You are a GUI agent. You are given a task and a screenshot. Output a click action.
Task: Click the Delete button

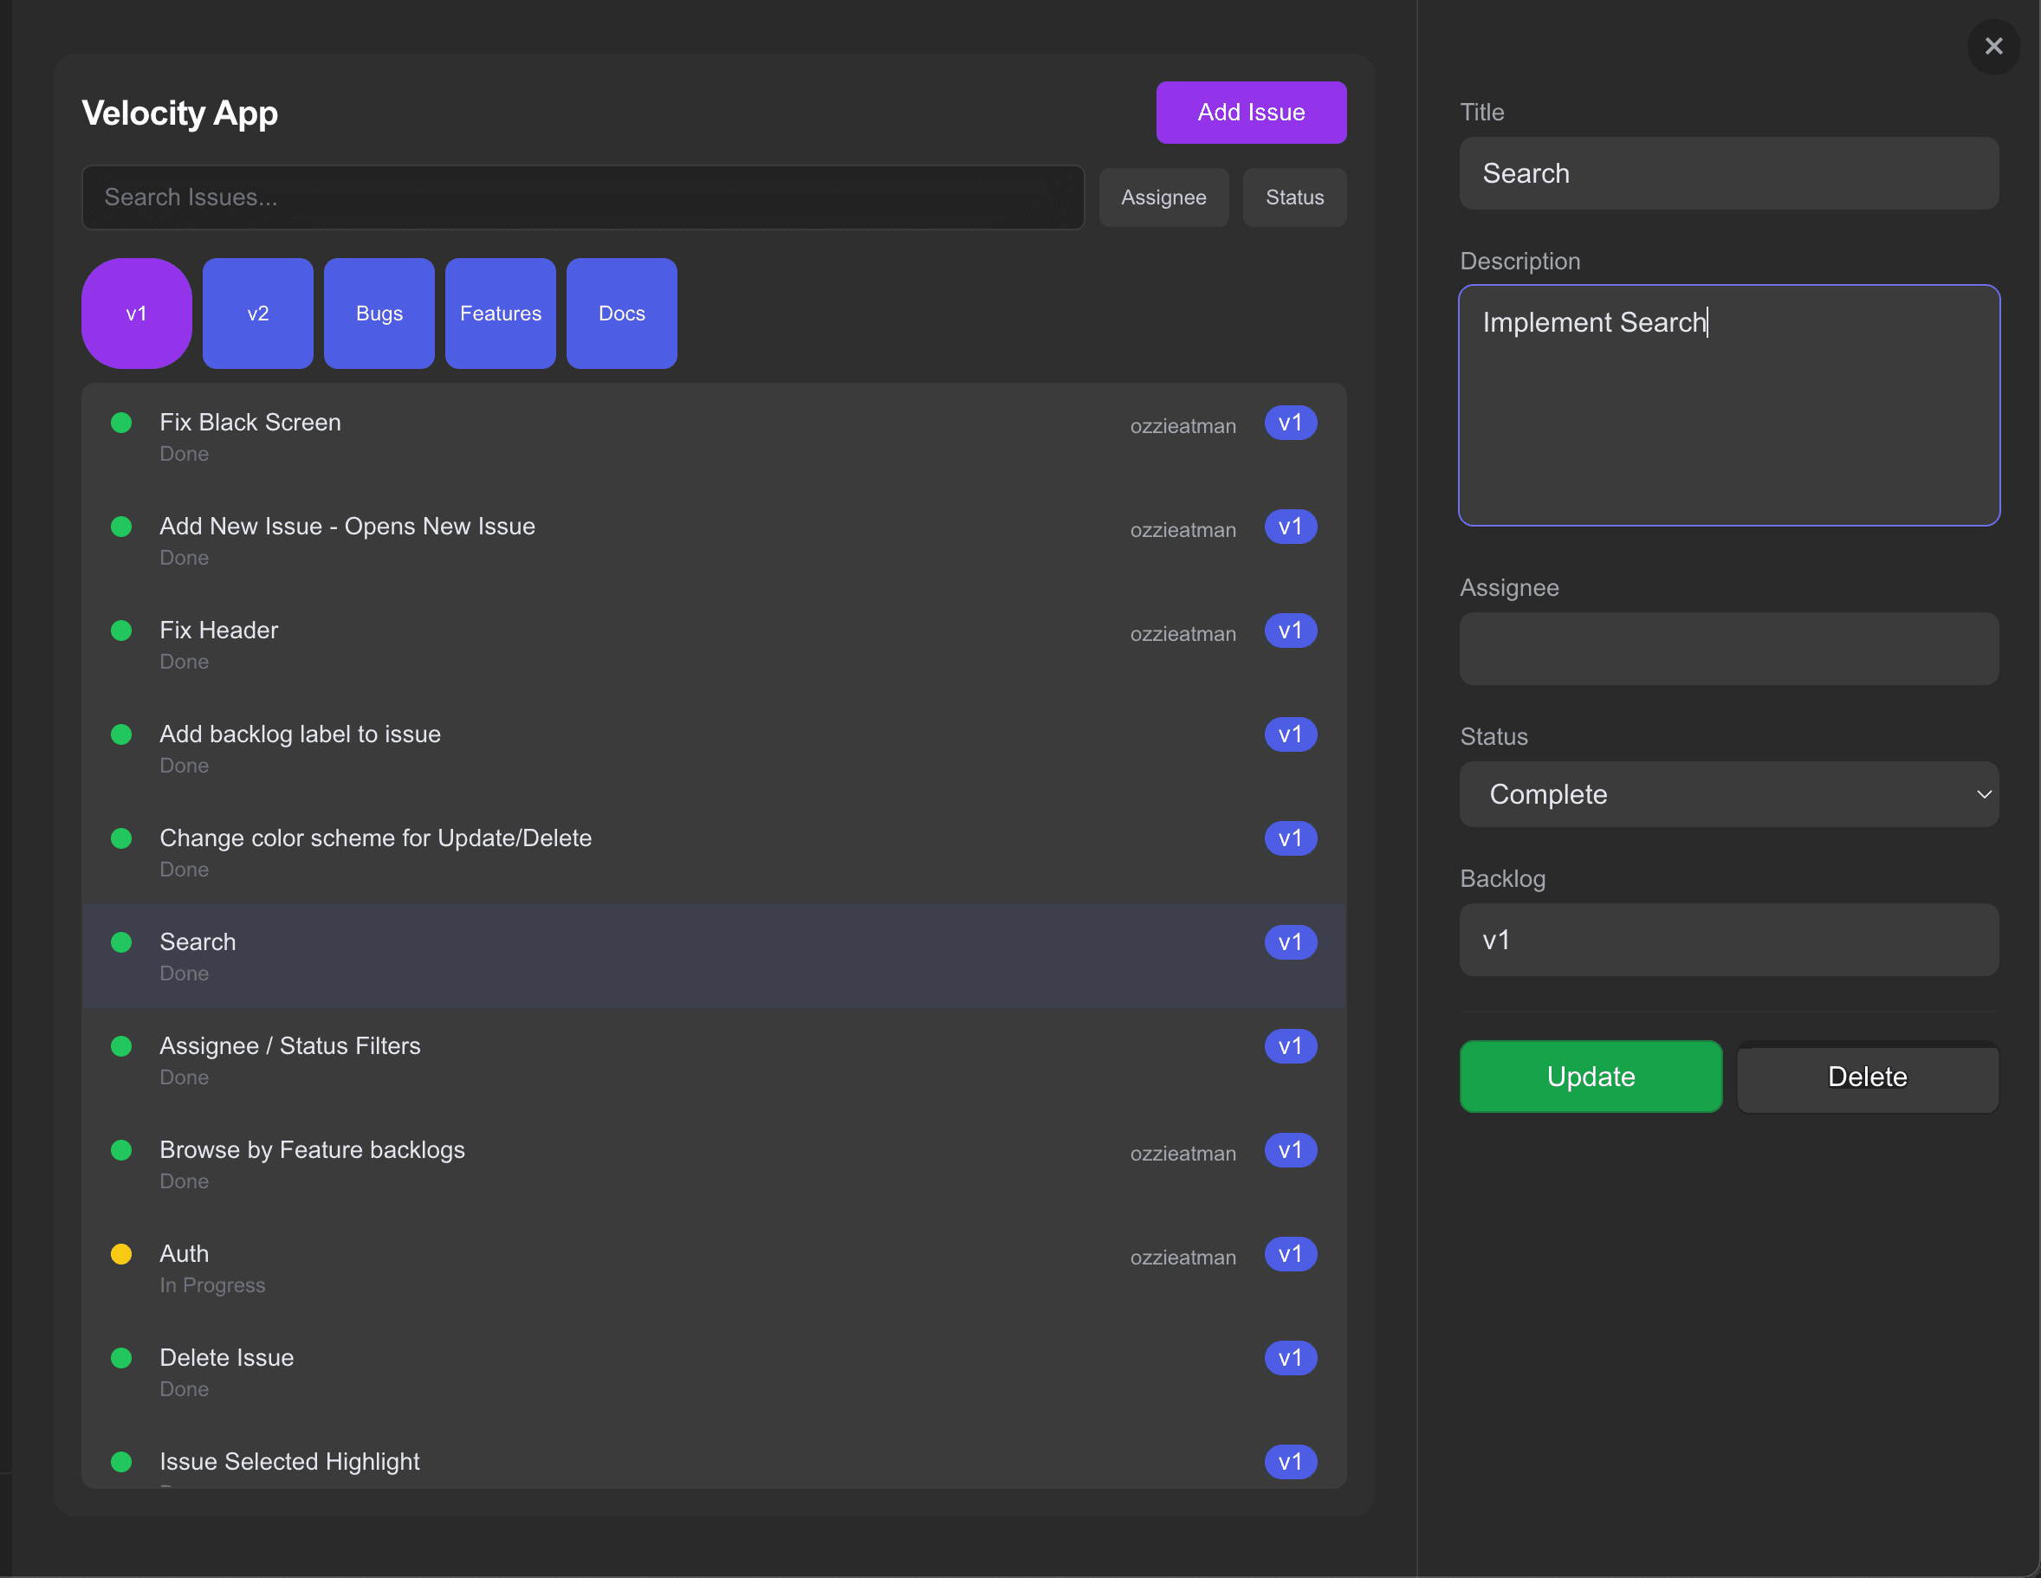[x=1866, y=1077]
